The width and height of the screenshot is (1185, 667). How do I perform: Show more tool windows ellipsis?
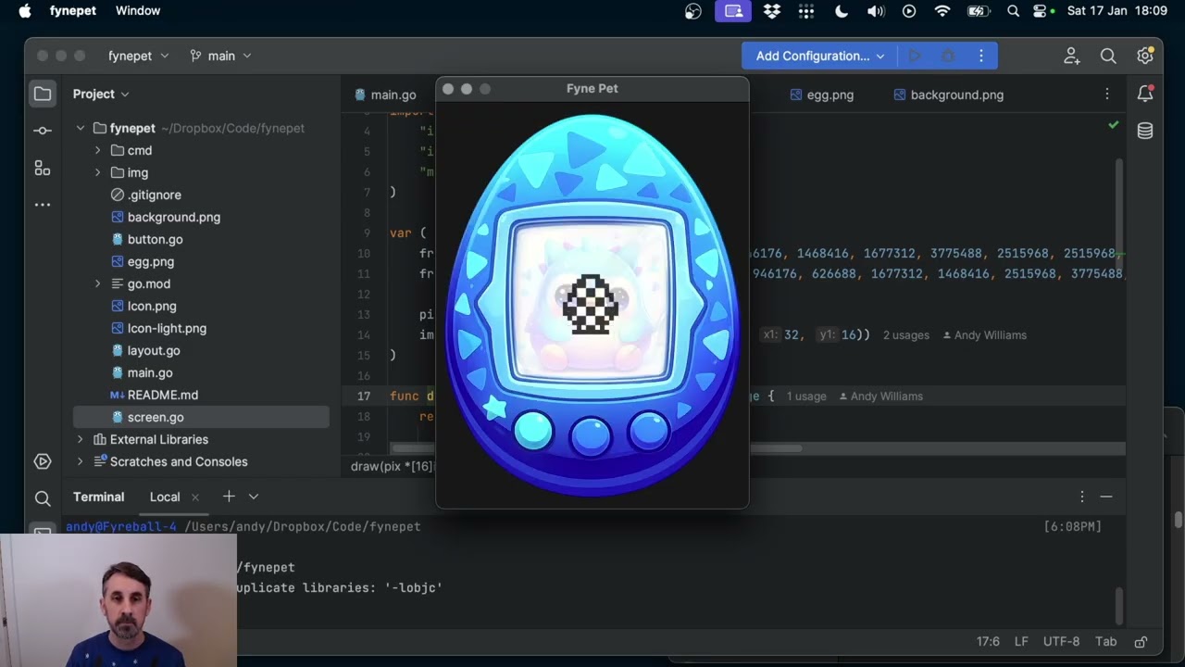(x=43, y=205)
